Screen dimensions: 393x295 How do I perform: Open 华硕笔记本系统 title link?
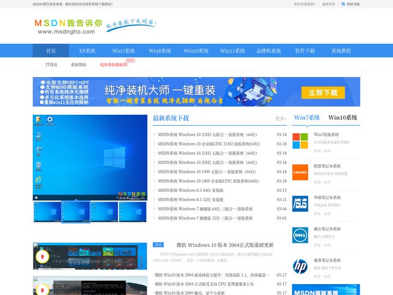coord(327,197)
